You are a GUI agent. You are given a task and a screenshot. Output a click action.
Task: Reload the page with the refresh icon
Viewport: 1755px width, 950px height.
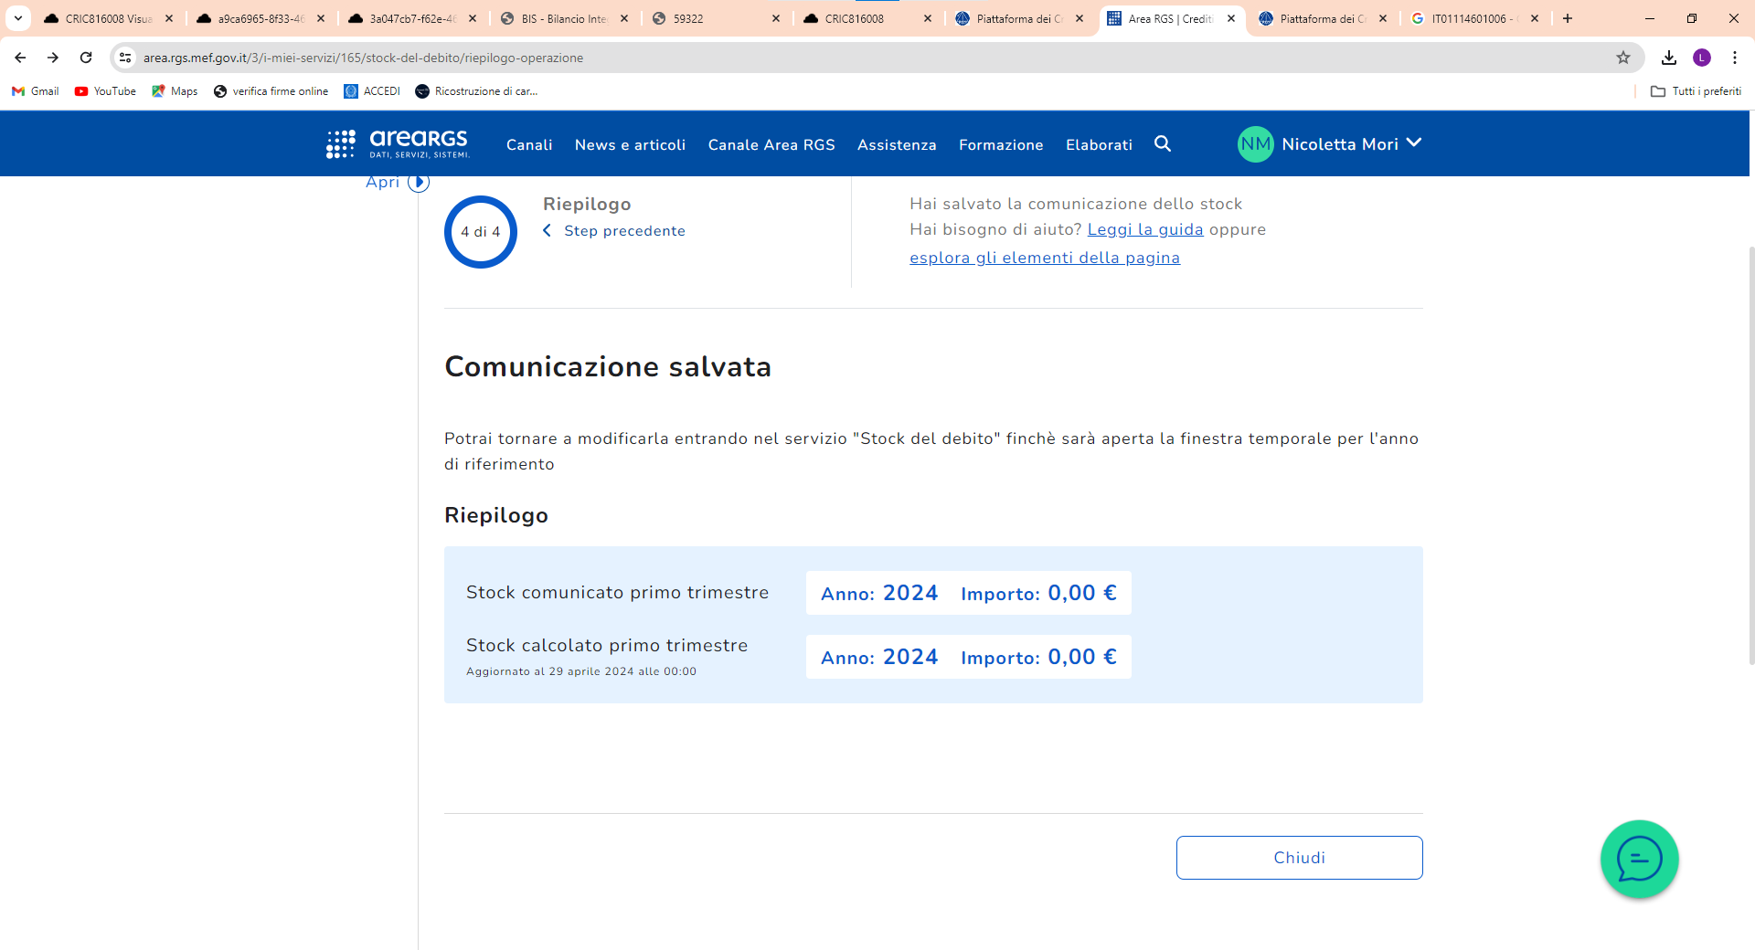pos(86,58)
